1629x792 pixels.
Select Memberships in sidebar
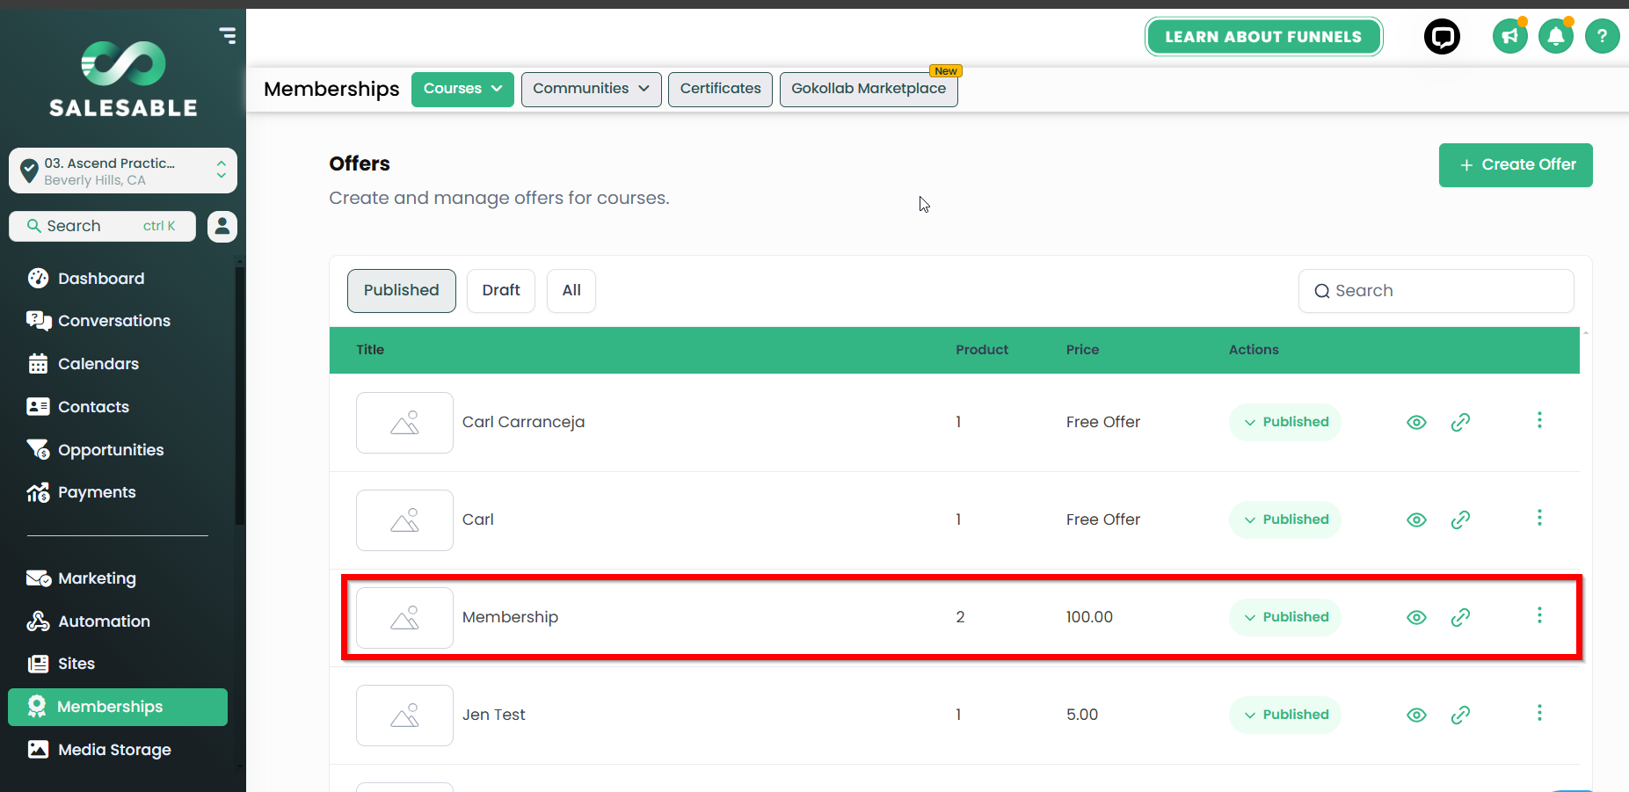pos(118,707)
